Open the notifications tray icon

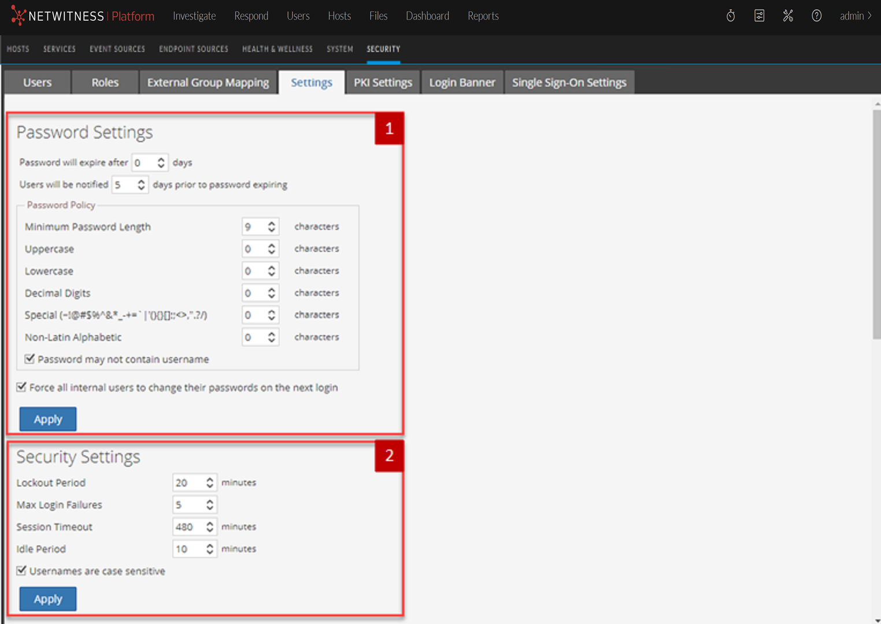point(759,16)
